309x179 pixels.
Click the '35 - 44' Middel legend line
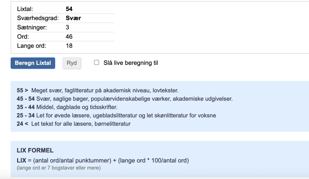67,107
